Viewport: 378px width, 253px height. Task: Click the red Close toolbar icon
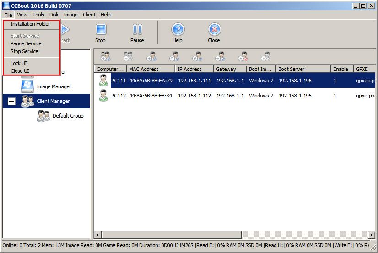(x=214, y=29)
